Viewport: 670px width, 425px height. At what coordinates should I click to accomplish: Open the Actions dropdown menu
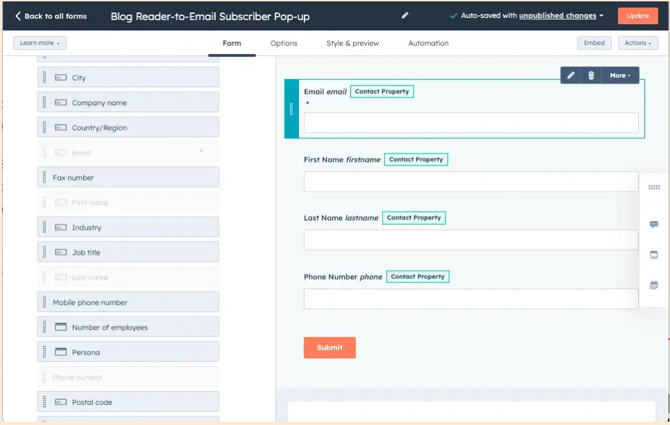[x=637, y=43]
